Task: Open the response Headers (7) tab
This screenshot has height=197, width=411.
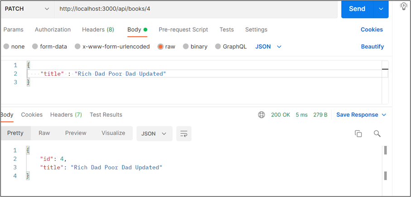Action: point(66,115)
